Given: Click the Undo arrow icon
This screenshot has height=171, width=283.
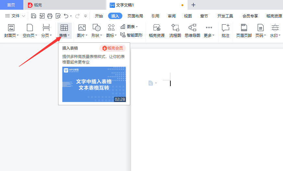Looking at the screenshot, I should [x=66, y=16].
